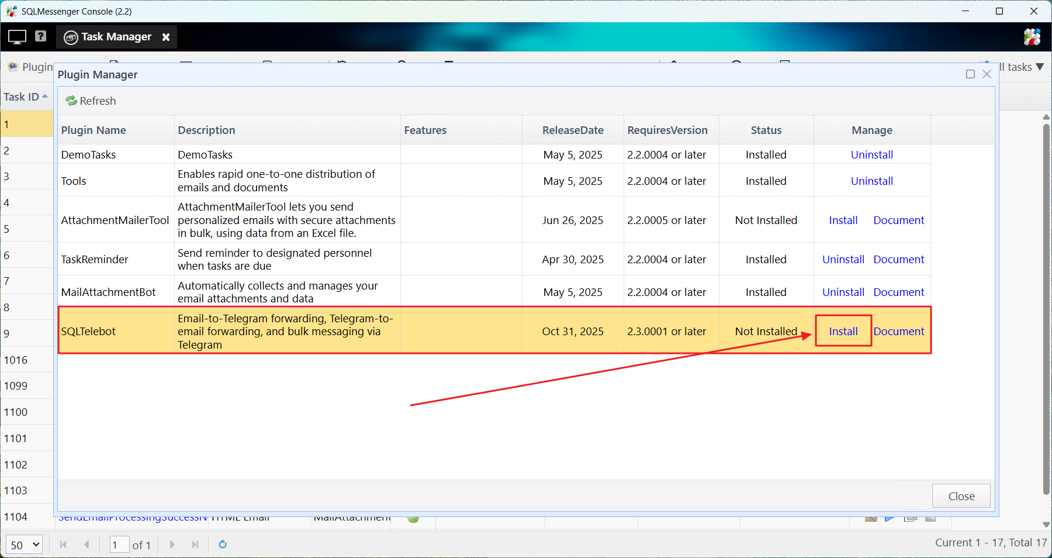Screen dimensions: 1052x558
Task: Click the monitor icon in the top bar
Action: tap(17, 37)
